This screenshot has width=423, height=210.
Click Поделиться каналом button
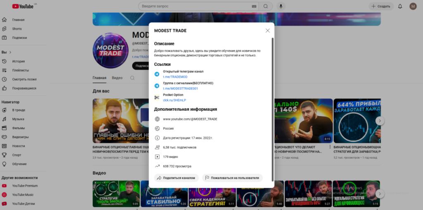tap(176, 178)
